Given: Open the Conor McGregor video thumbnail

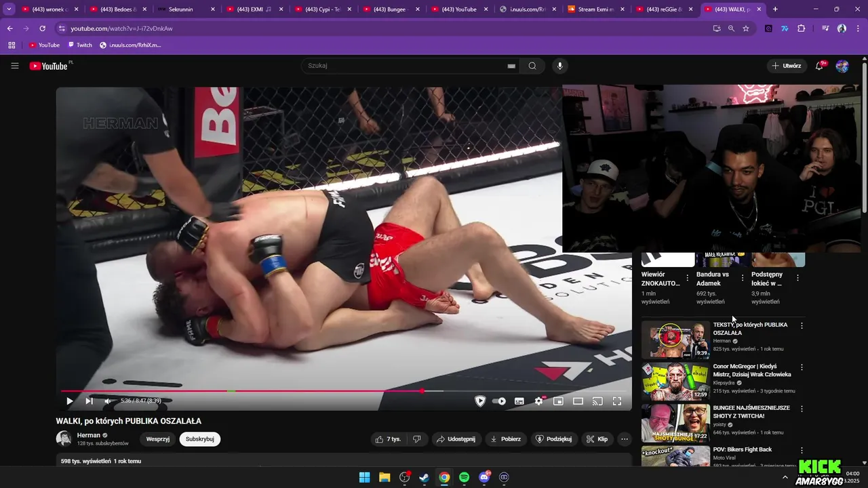Looking at the screenshot, I should pos(675,381).
